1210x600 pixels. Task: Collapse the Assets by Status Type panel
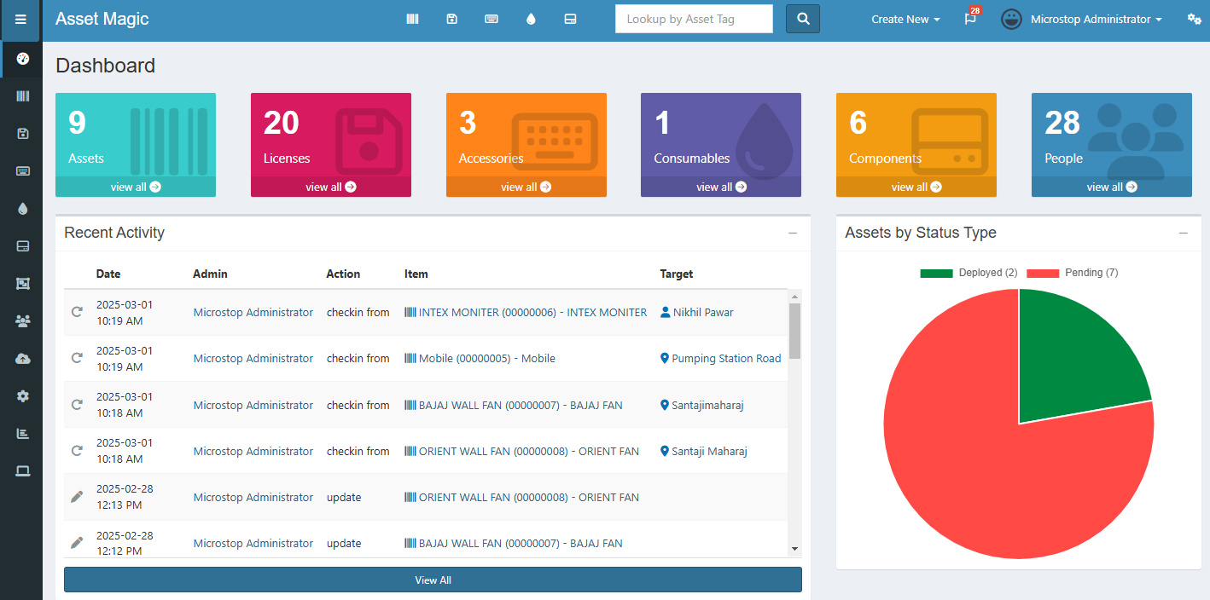[1184, 233]
